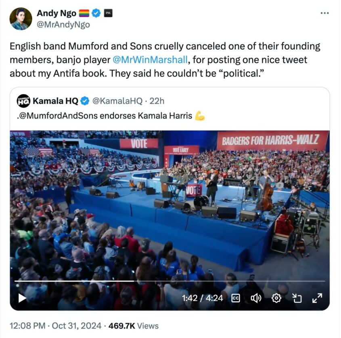Open the picture-in-picture popout icon
Screen dimensions: 341x338
click(x=297, y=298)
